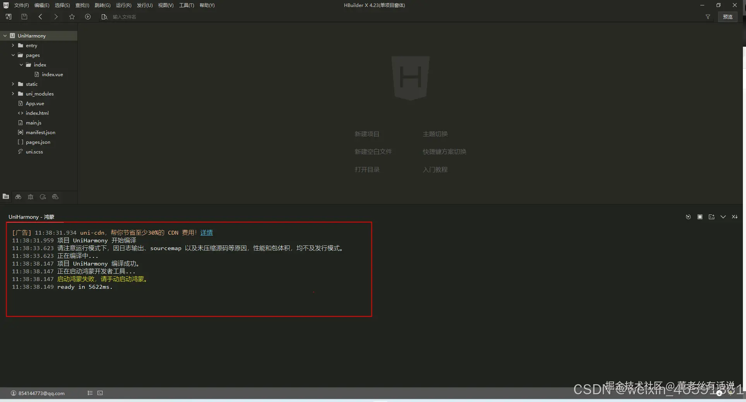
Task: Open the 运行(R) menu
Action: tap(124, 5)
